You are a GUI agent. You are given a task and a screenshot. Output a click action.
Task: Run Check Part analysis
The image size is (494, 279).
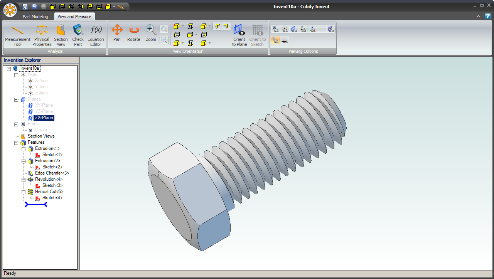pyautogui.click(x=78, y=34)
